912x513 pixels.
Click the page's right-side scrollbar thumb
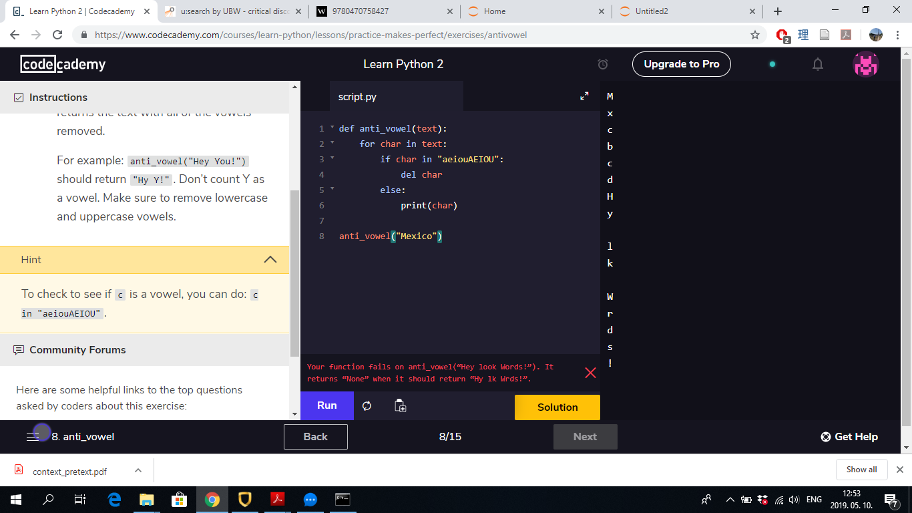906,242
